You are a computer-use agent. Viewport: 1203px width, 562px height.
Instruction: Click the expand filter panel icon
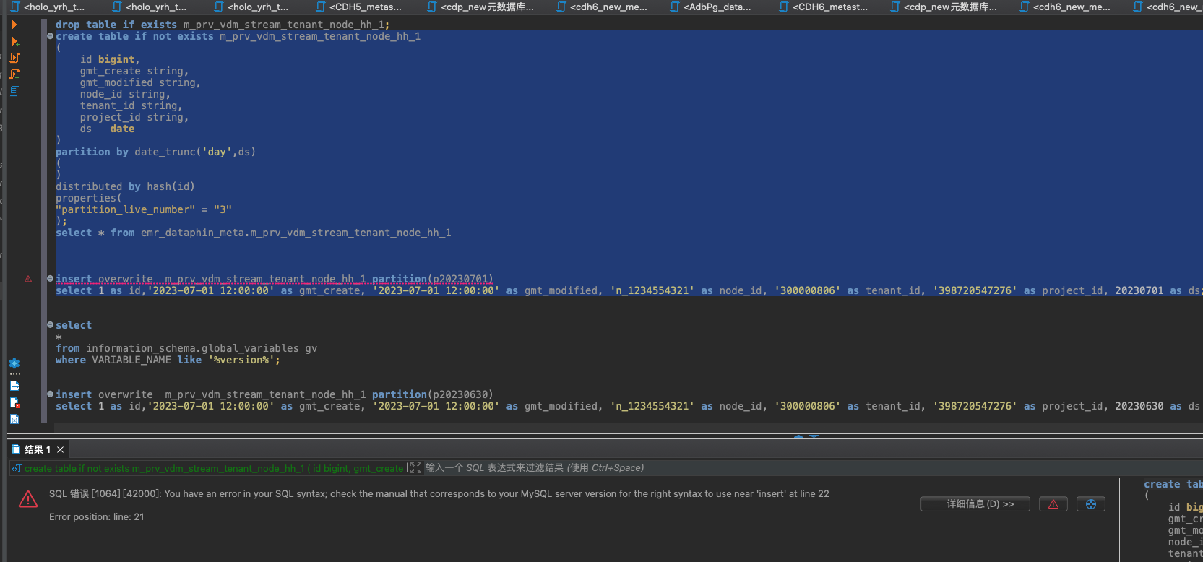[415, 468]
